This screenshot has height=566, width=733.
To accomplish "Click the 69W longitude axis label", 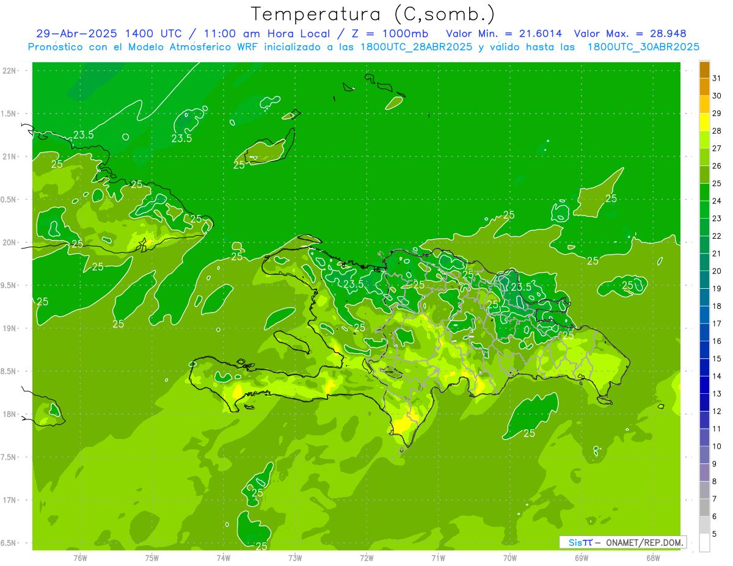I will tap(582, 557).
